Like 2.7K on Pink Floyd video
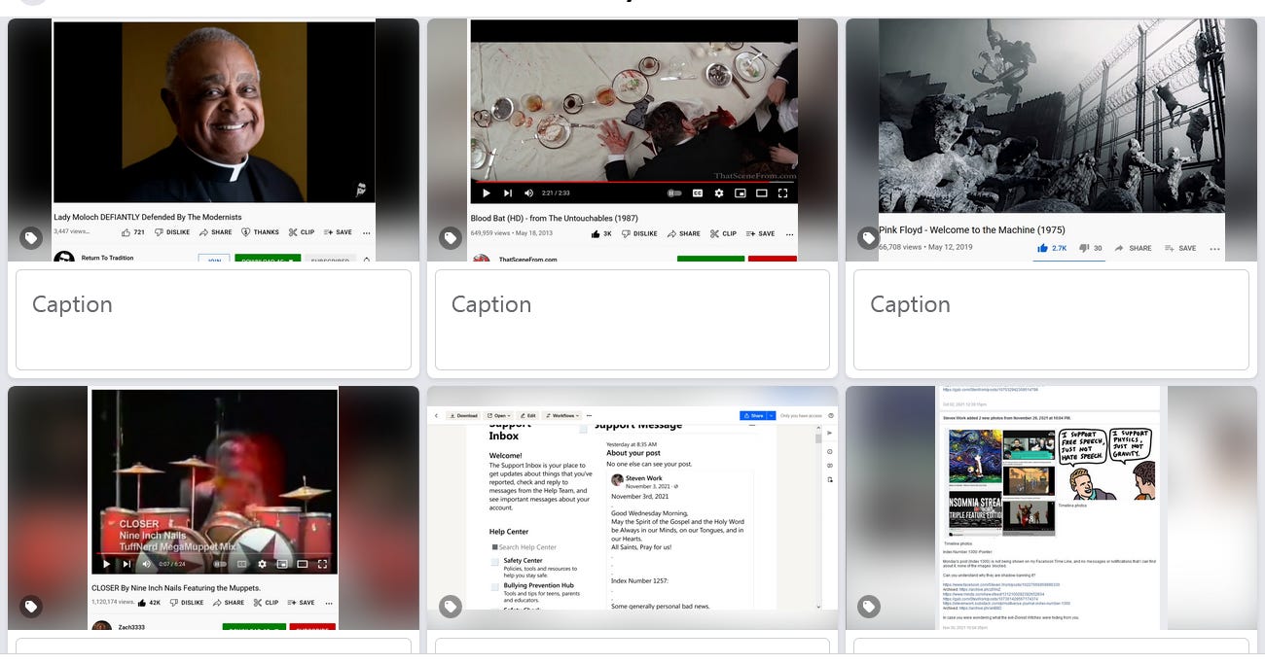 click(x=1052, y=248)
